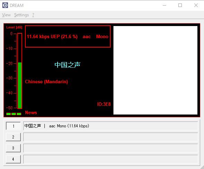Click the empty service 4 label field

(x=111, y=159)
